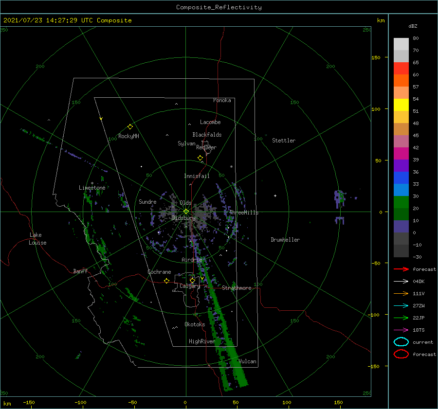Select the cyan current ellipse legend icon

[x=401, y=342]
